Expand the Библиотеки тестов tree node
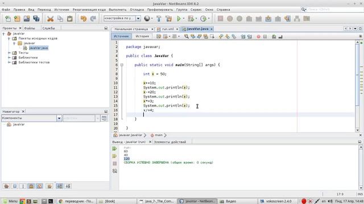Viewport: 364px width, 204px height. pyautogui.click(x=9, y=62)
